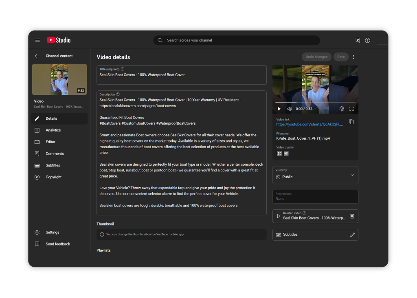Open the Restrictions field
417x298 pixels.
click(315, 197)
